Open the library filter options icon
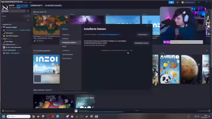 point(28,20)
